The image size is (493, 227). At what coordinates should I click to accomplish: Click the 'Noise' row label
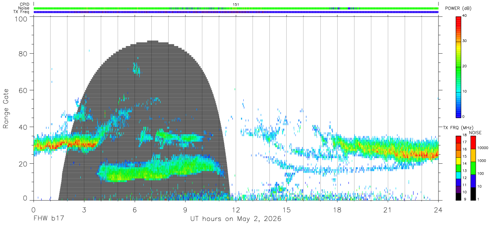pos(24,8)
